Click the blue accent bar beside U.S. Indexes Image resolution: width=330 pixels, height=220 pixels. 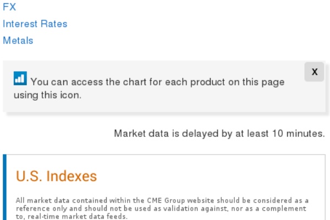5,187
